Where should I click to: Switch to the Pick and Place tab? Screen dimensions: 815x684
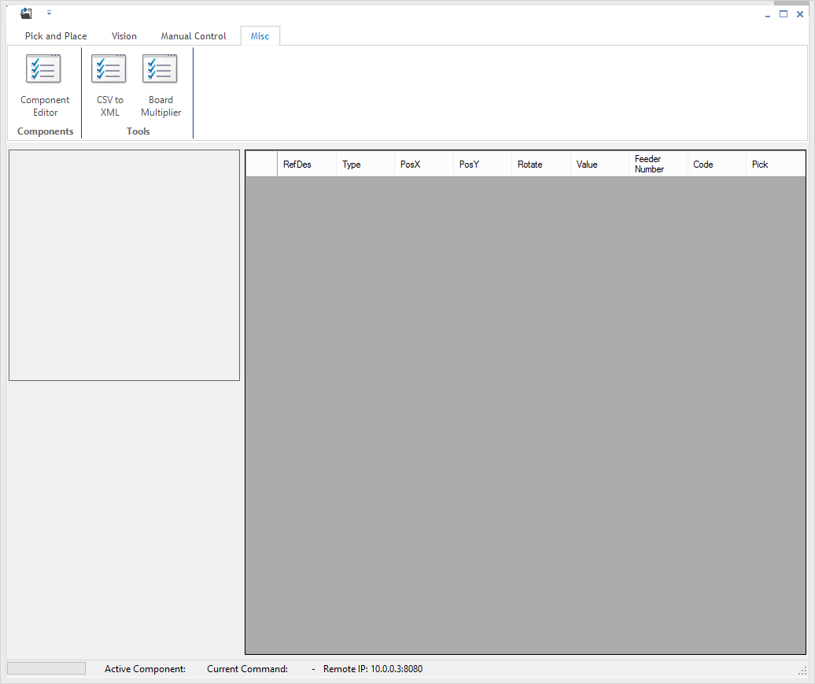pos(56,36)
